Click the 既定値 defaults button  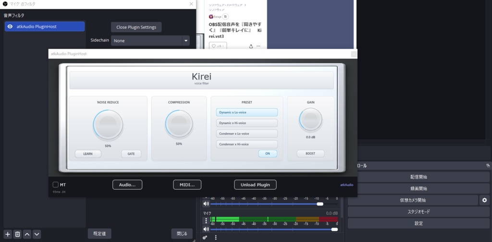tap(99, 233)
